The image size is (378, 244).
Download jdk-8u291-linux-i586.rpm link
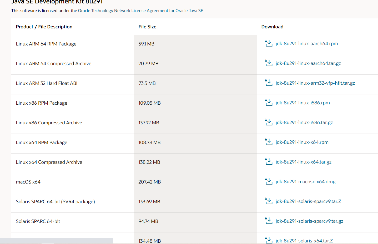[x=303, y=103]
